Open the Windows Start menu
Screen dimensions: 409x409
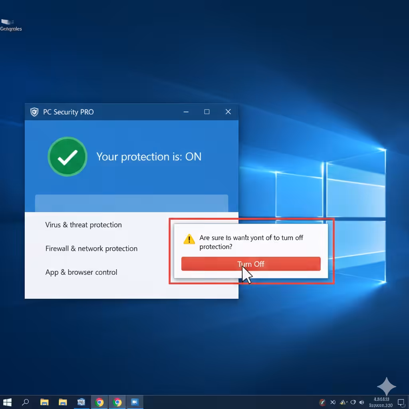point(7,402)
